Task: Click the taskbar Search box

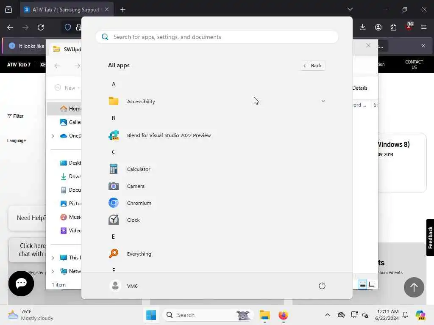Action: pyautogui.click(x=208, y=315)
